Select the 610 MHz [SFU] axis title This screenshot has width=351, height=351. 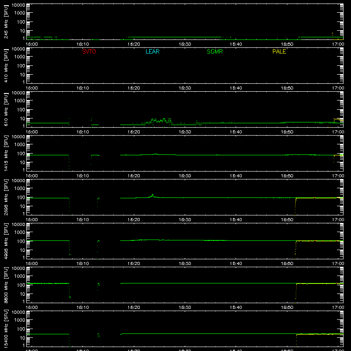click(x=6, y=109)
